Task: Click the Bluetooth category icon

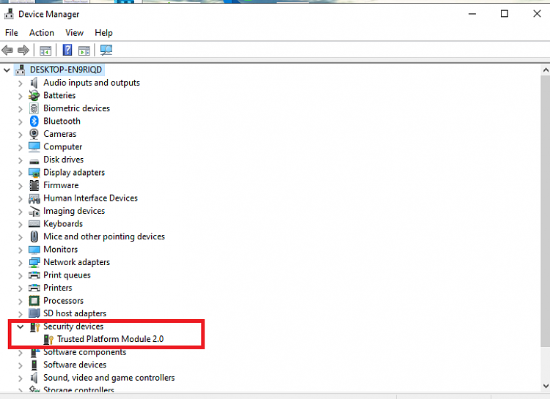Action: point(34,122)
